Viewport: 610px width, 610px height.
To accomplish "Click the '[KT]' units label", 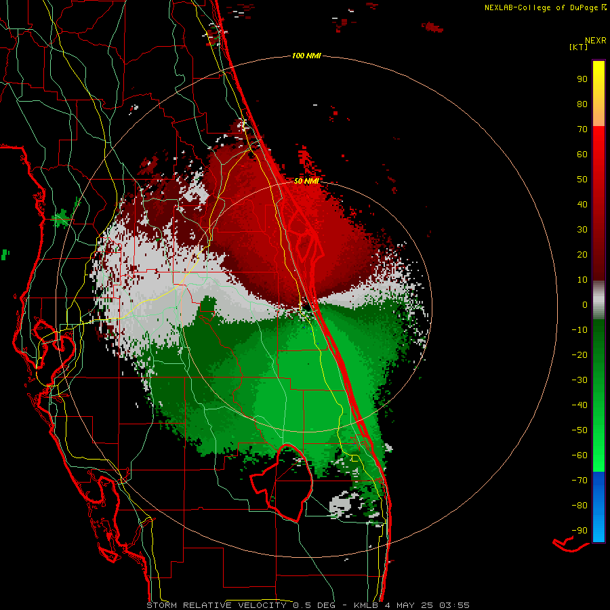I will click(x=579, y=47).
